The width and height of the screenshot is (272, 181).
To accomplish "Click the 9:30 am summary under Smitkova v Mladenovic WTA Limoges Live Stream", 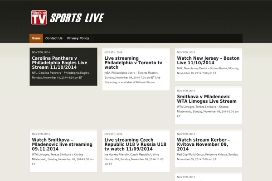I will click(x=208, y=112).
